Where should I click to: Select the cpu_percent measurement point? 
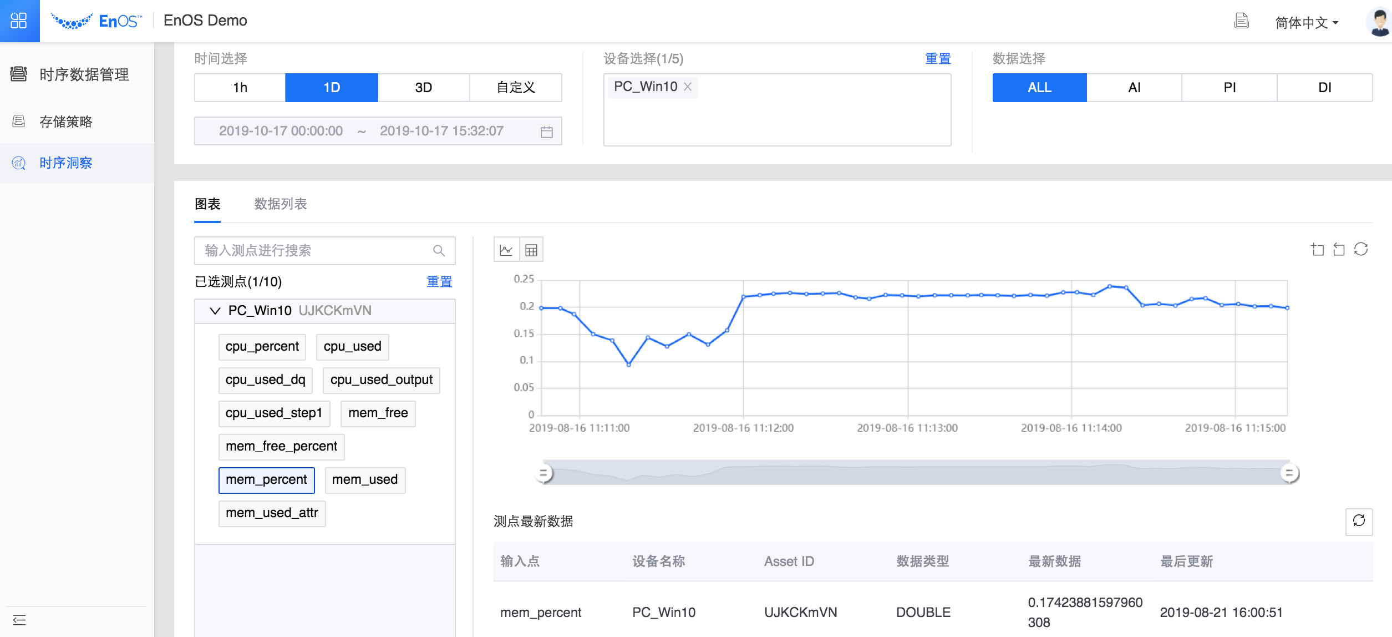[262, 347]
